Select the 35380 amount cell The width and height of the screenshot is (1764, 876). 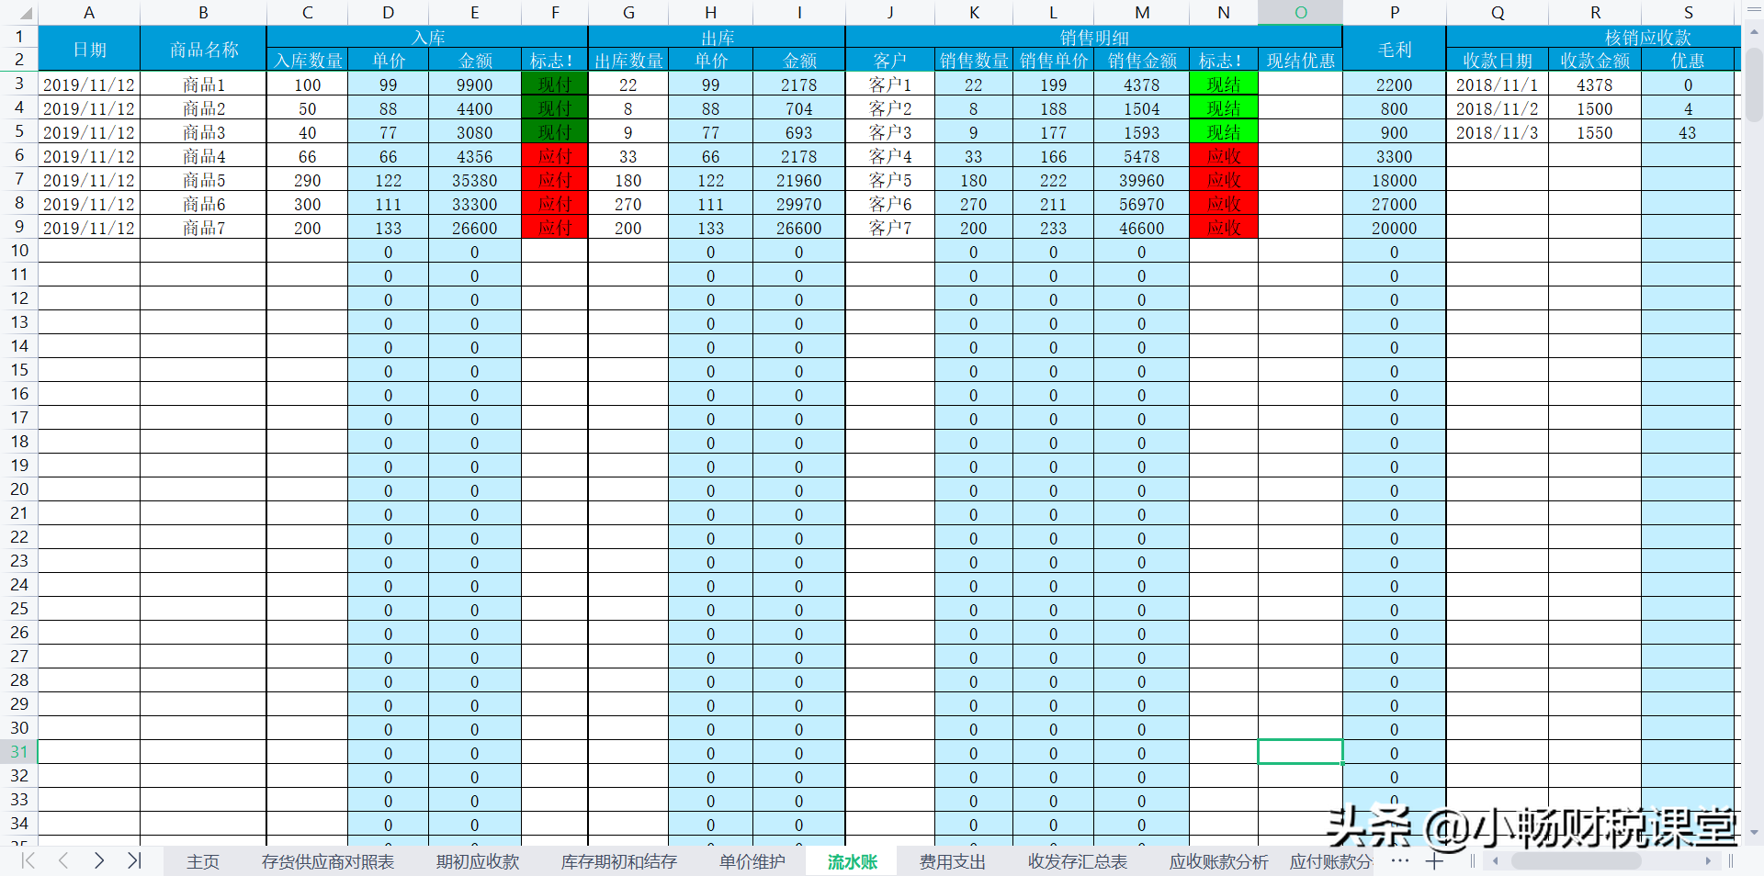coord(475,180)
